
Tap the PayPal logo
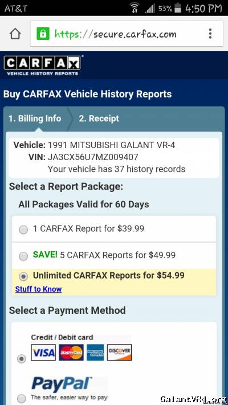click(62, 384)
